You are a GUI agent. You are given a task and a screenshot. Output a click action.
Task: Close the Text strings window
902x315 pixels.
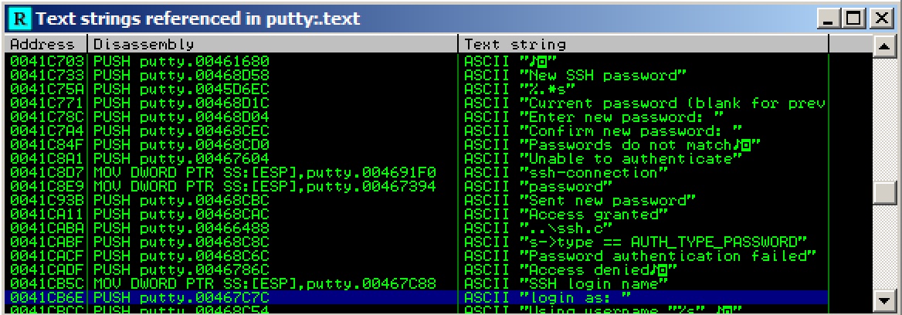(880, 19)
